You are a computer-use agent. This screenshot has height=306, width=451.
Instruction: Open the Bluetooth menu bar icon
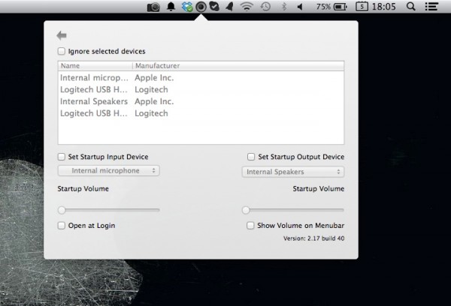283,7
